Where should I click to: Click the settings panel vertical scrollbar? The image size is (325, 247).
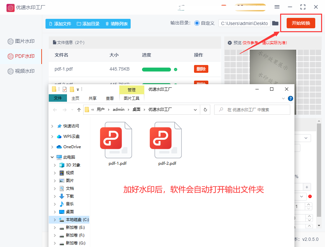coord(319,170)
